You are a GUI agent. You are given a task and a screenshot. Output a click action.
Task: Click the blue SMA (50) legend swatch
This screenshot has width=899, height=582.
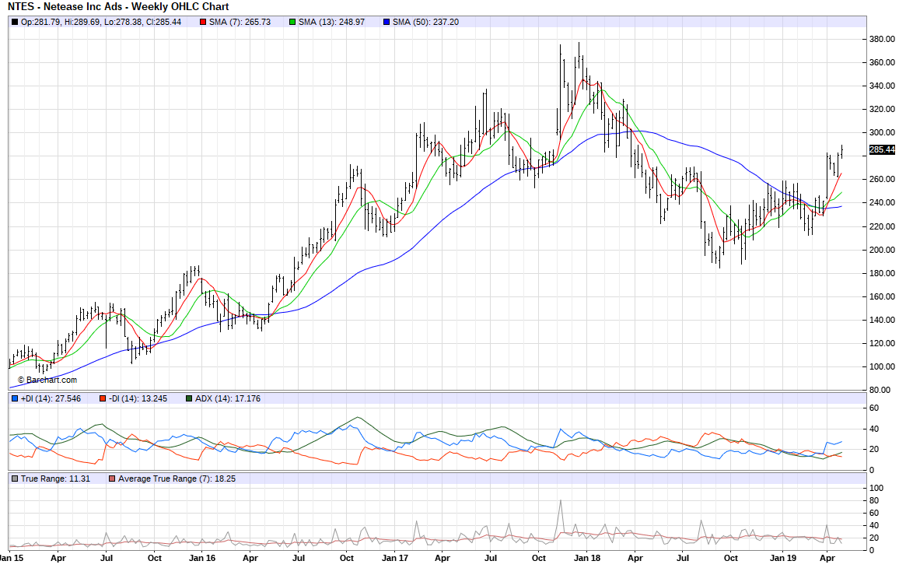(386, 22)
